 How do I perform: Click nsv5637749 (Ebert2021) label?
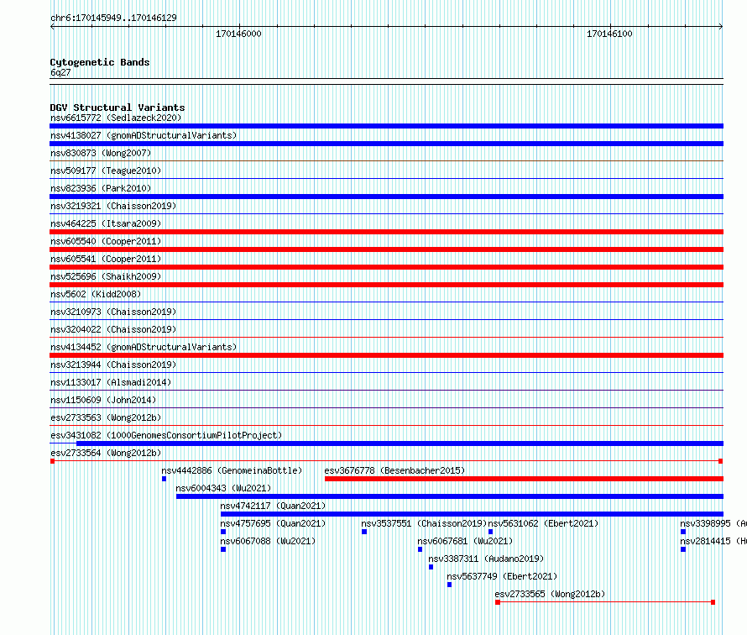502,576
